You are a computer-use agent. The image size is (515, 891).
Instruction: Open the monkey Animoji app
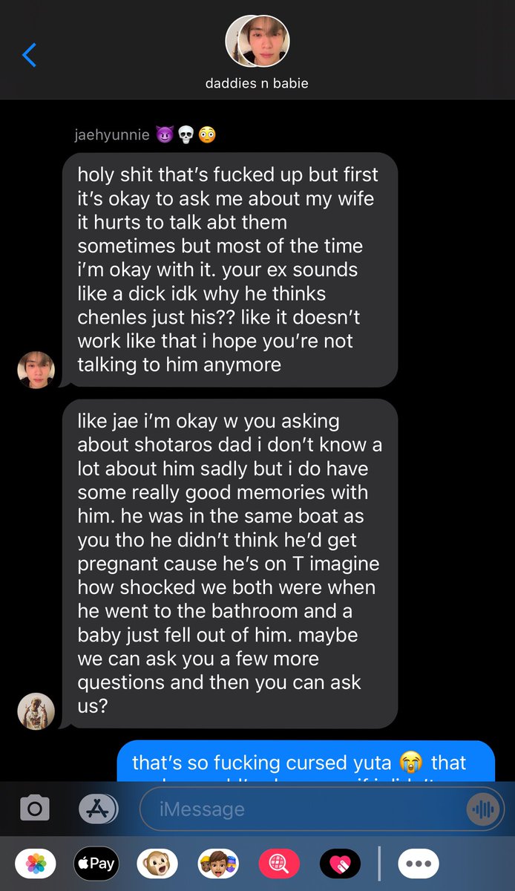pos(157,864)
